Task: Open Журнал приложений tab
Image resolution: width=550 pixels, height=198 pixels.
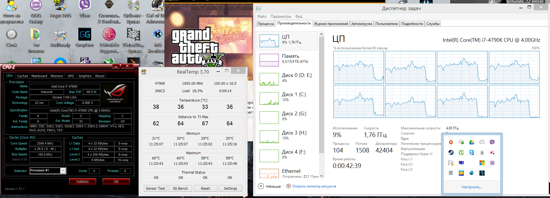Action: pyautogui.click(x=331, y=24)
